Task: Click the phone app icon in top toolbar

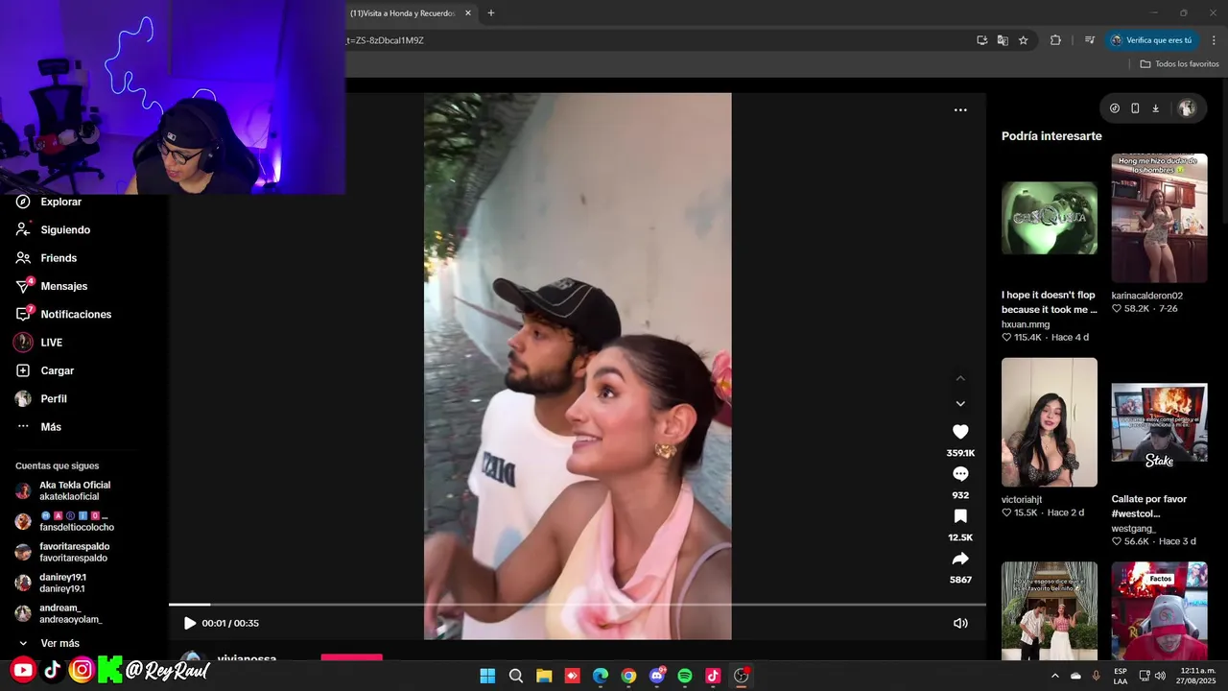Action: (1135, 108)
